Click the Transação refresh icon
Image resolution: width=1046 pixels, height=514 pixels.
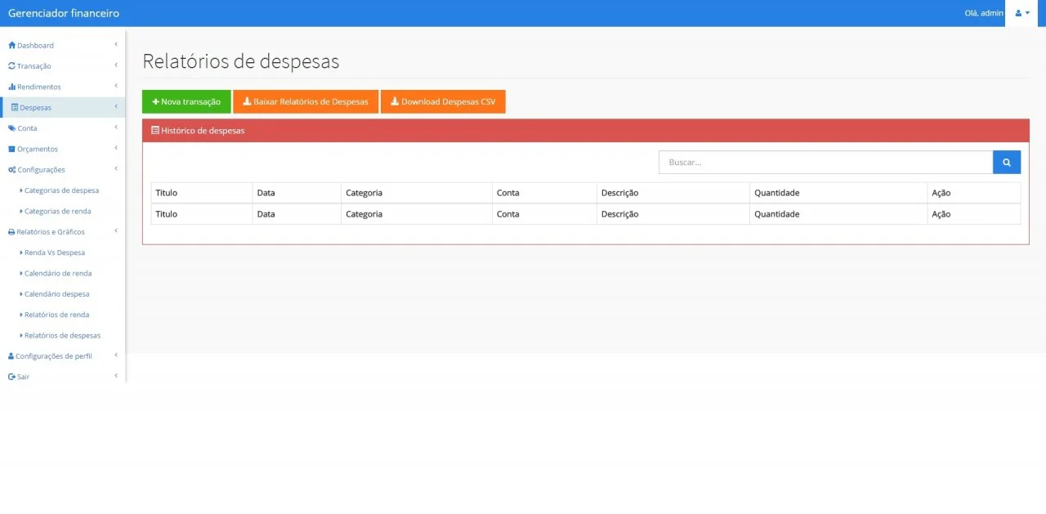(x=11, y=66)
